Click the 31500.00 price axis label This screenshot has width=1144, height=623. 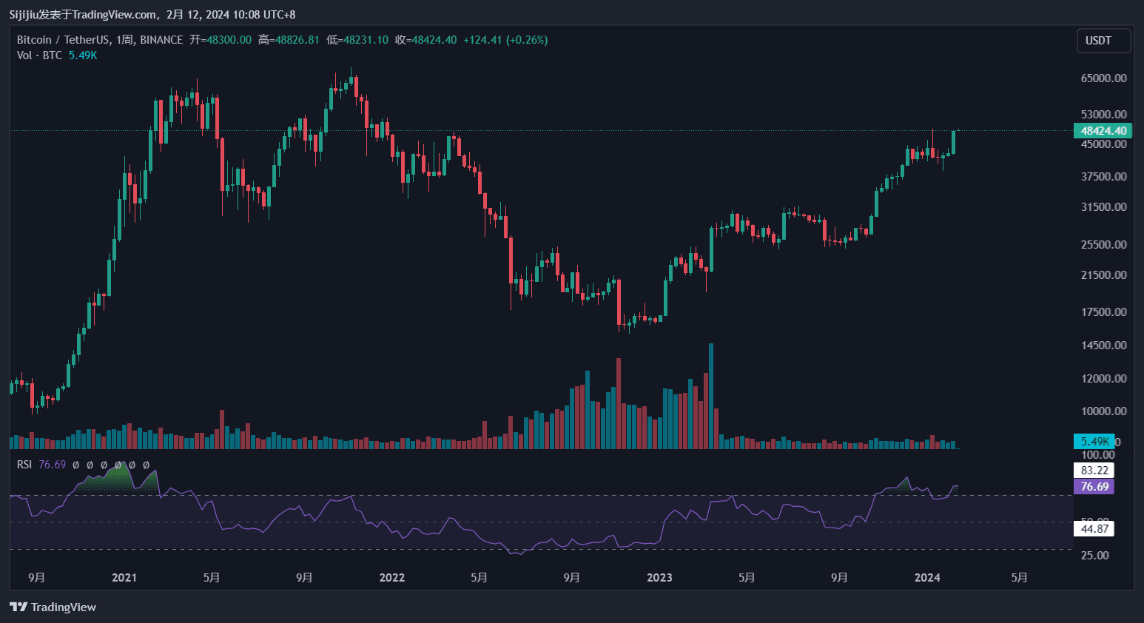pyautogui.click(x=1103, y=207)
